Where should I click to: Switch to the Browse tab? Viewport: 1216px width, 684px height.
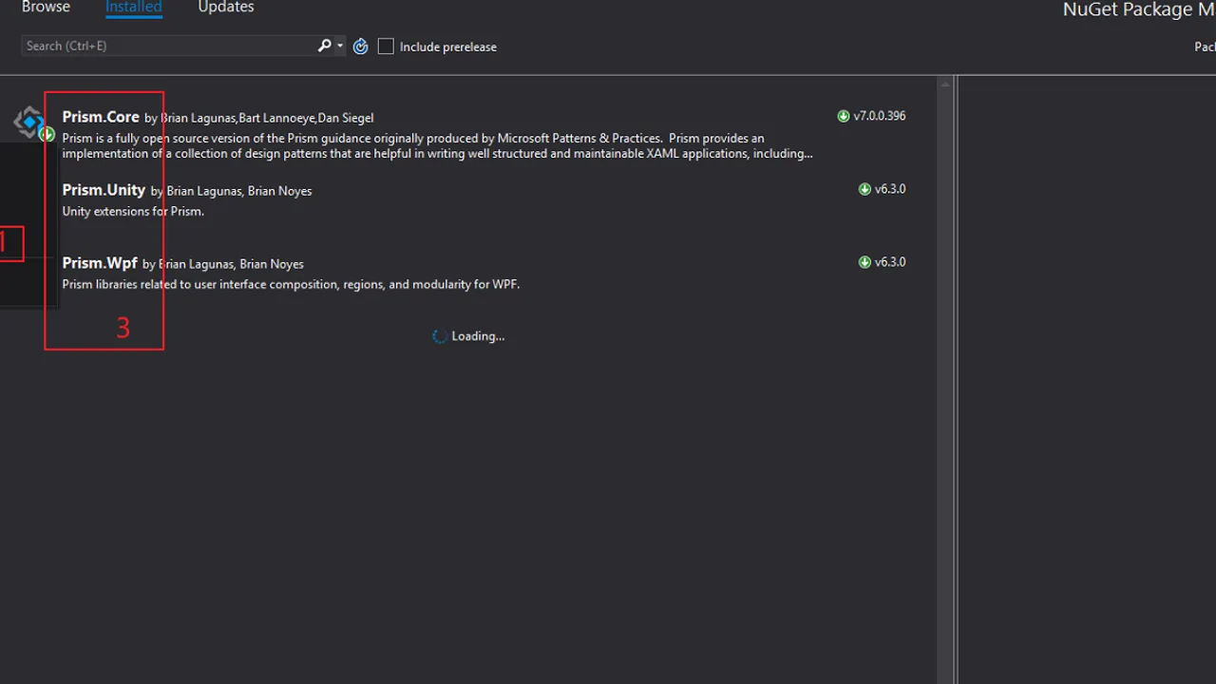(x=46, y=8)
